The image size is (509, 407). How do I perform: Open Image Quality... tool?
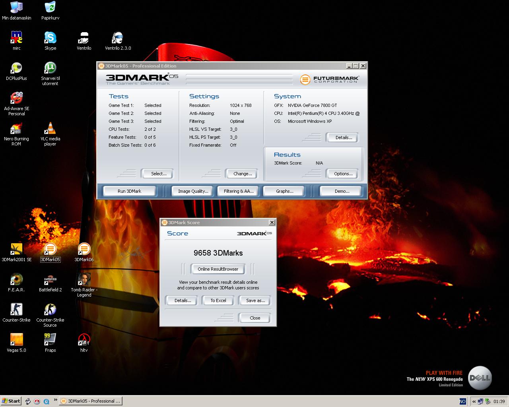[x=193, y=191]
